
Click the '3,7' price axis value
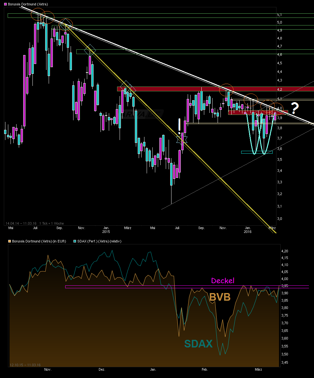(x=280, y=138)
